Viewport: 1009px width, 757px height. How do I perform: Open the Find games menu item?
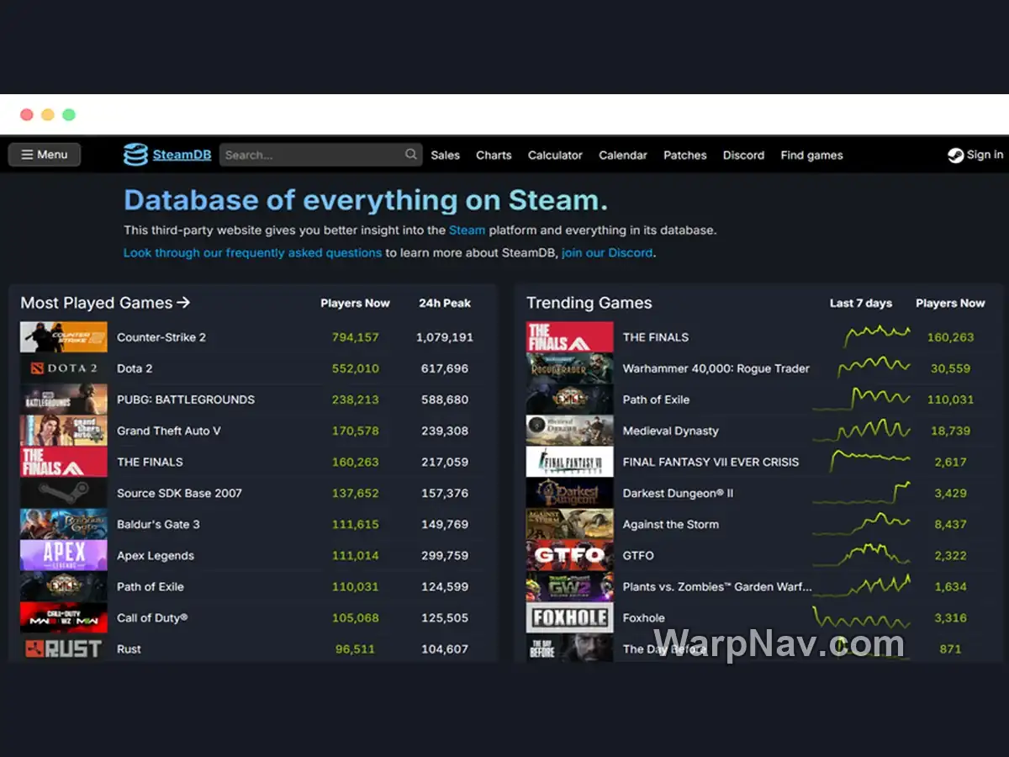point(811,155)
